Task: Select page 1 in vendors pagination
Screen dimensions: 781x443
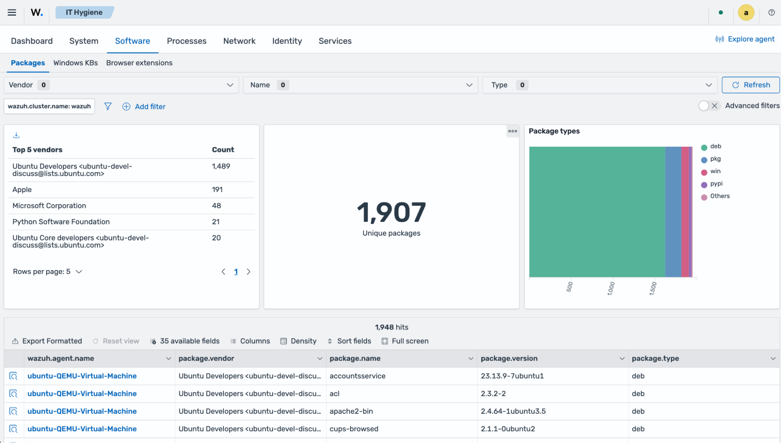Action: 236,272
